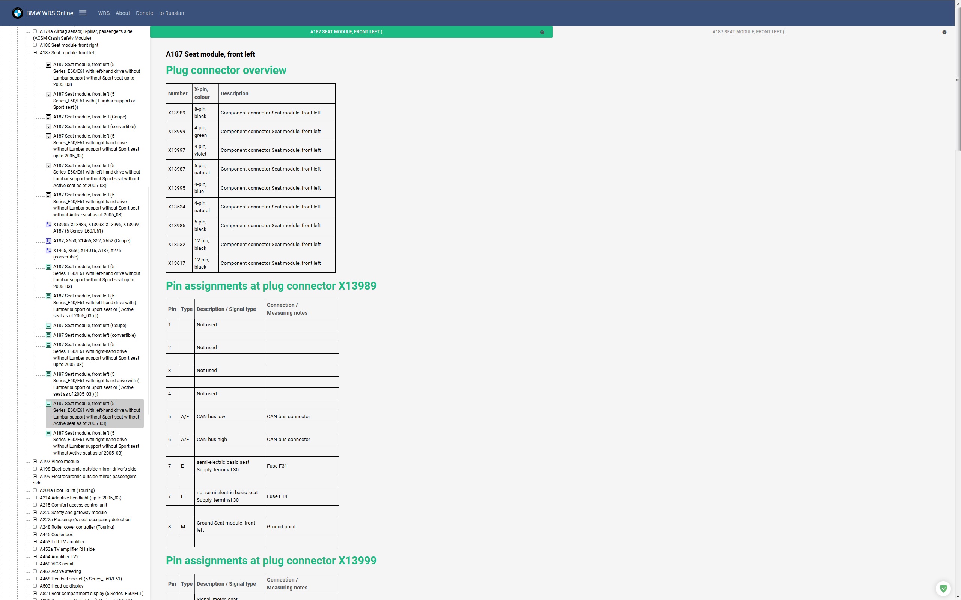
Task: Open the hamburger menu icon
Action: 83,13
